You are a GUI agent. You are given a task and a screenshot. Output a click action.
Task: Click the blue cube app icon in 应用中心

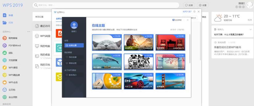pyautogui.click(x=59, y=62)
